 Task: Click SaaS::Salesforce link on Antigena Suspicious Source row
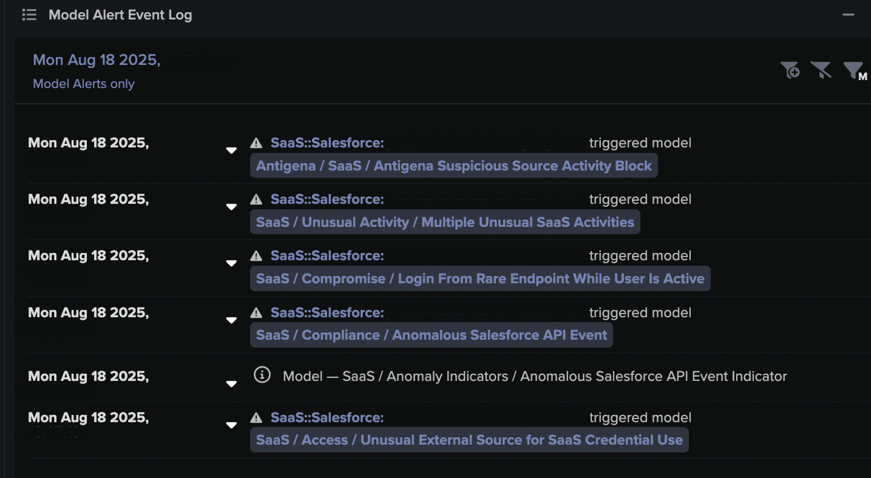point(327,143)
